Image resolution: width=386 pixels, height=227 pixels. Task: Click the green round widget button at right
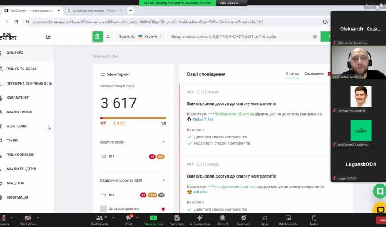tap(380, 191)
